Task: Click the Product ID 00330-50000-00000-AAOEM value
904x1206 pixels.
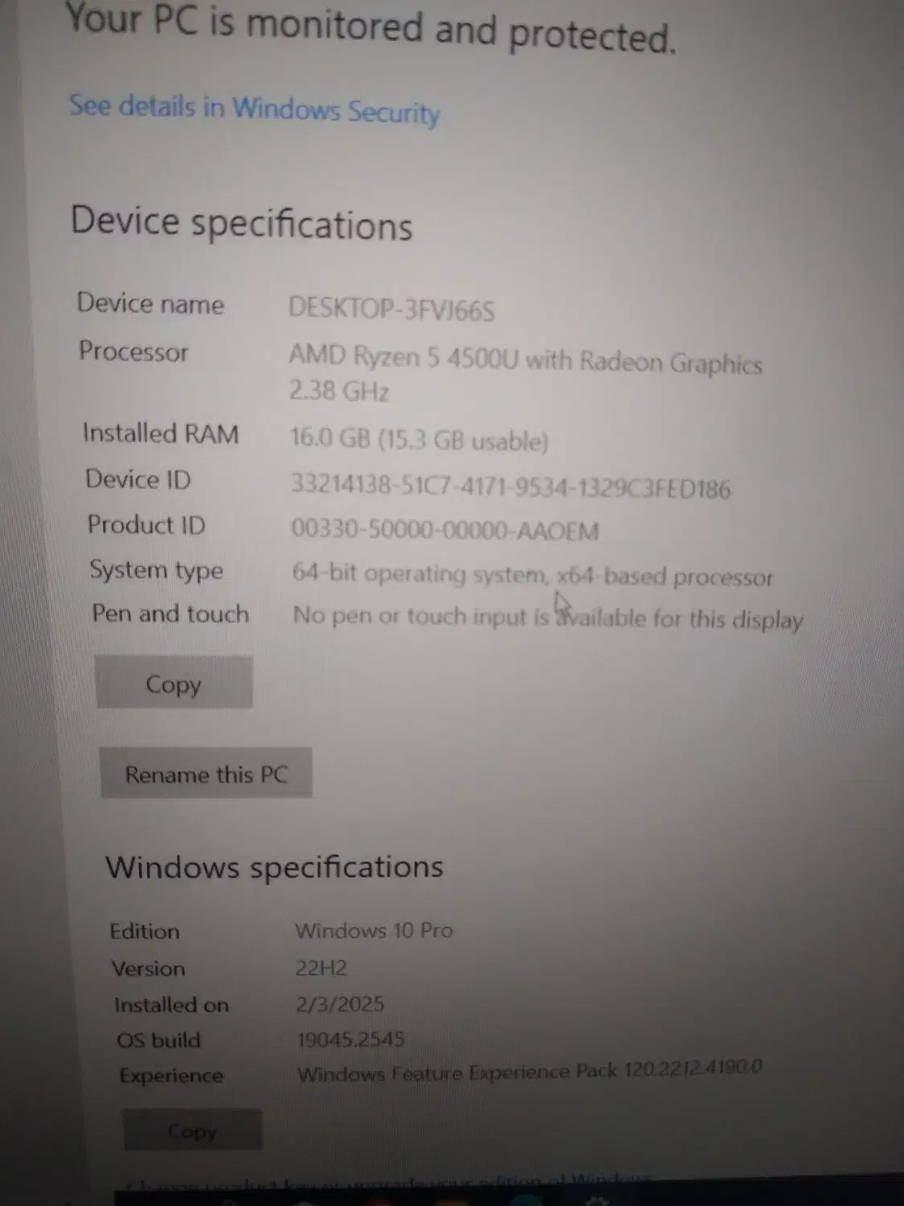Action: click(x=445, y=530)
